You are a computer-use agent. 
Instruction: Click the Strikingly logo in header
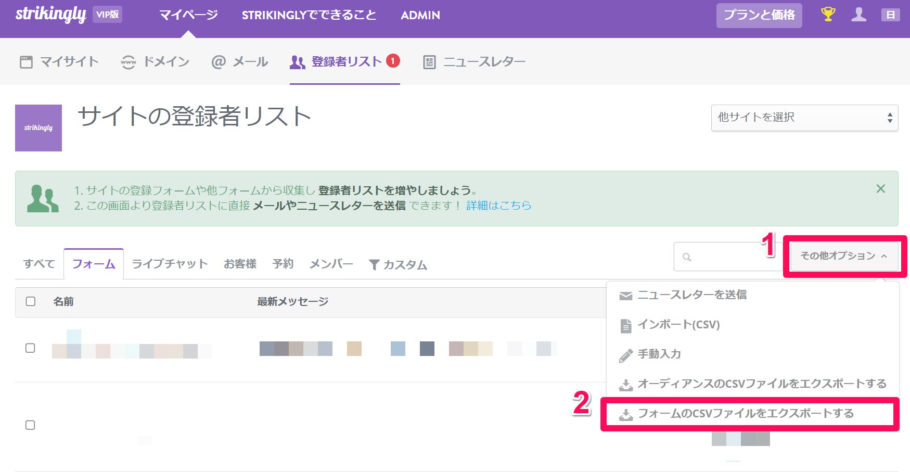click(50, 14)
